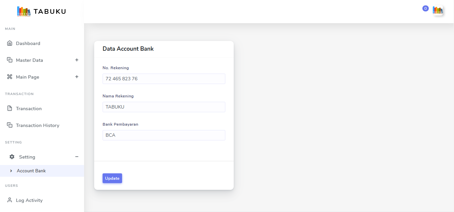Open the Log Activity link
The width and height of the screenshot is (454, 212).
[29, 200]
